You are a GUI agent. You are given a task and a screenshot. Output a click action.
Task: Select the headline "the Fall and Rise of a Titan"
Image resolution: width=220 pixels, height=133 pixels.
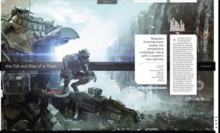(31, 66)
